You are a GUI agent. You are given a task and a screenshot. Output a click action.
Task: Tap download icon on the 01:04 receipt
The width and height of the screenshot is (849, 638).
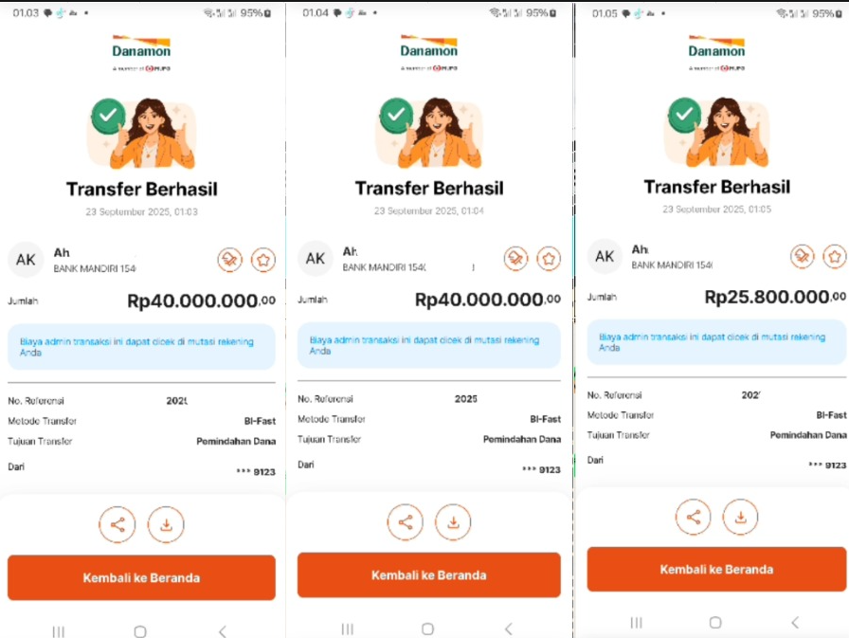pos(453,522)
